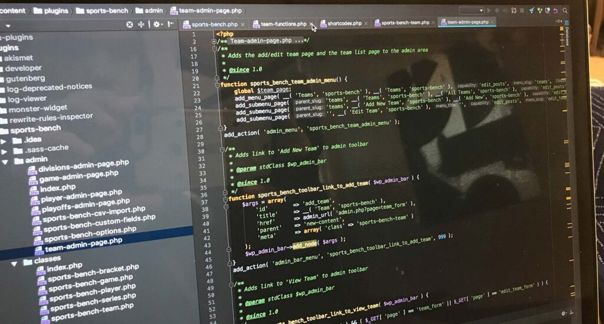Click 'team-admin-page.php' breadcrumb
The image size is (604, 324).
206,11
